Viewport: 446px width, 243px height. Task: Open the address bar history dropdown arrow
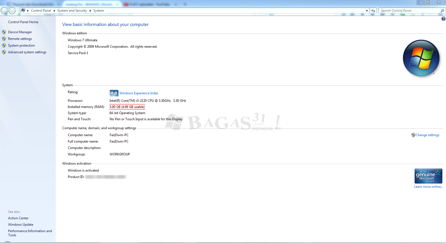(367, 11)
